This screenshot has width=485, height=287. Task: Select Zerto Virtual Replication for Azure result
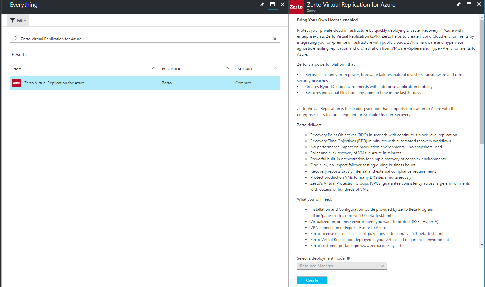tap(145, 83)
